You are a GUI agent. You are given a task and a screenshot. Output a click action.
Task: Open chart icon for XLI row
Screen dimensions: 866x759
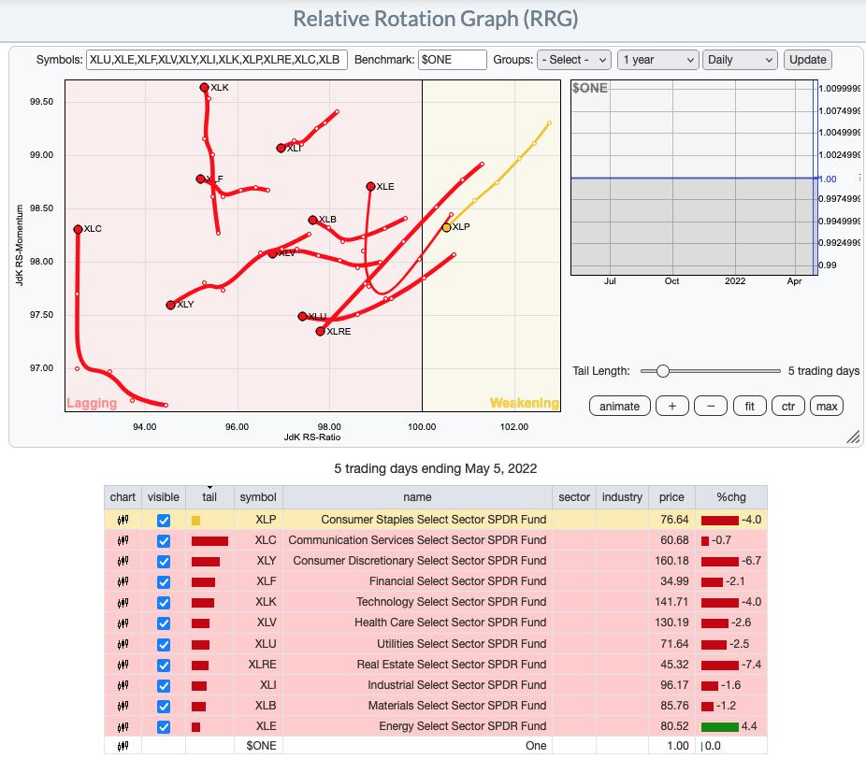123,685
